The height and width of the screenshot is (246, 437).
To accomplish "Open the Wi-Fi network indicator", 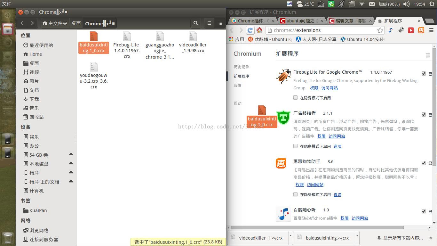I will pos(362,4).
